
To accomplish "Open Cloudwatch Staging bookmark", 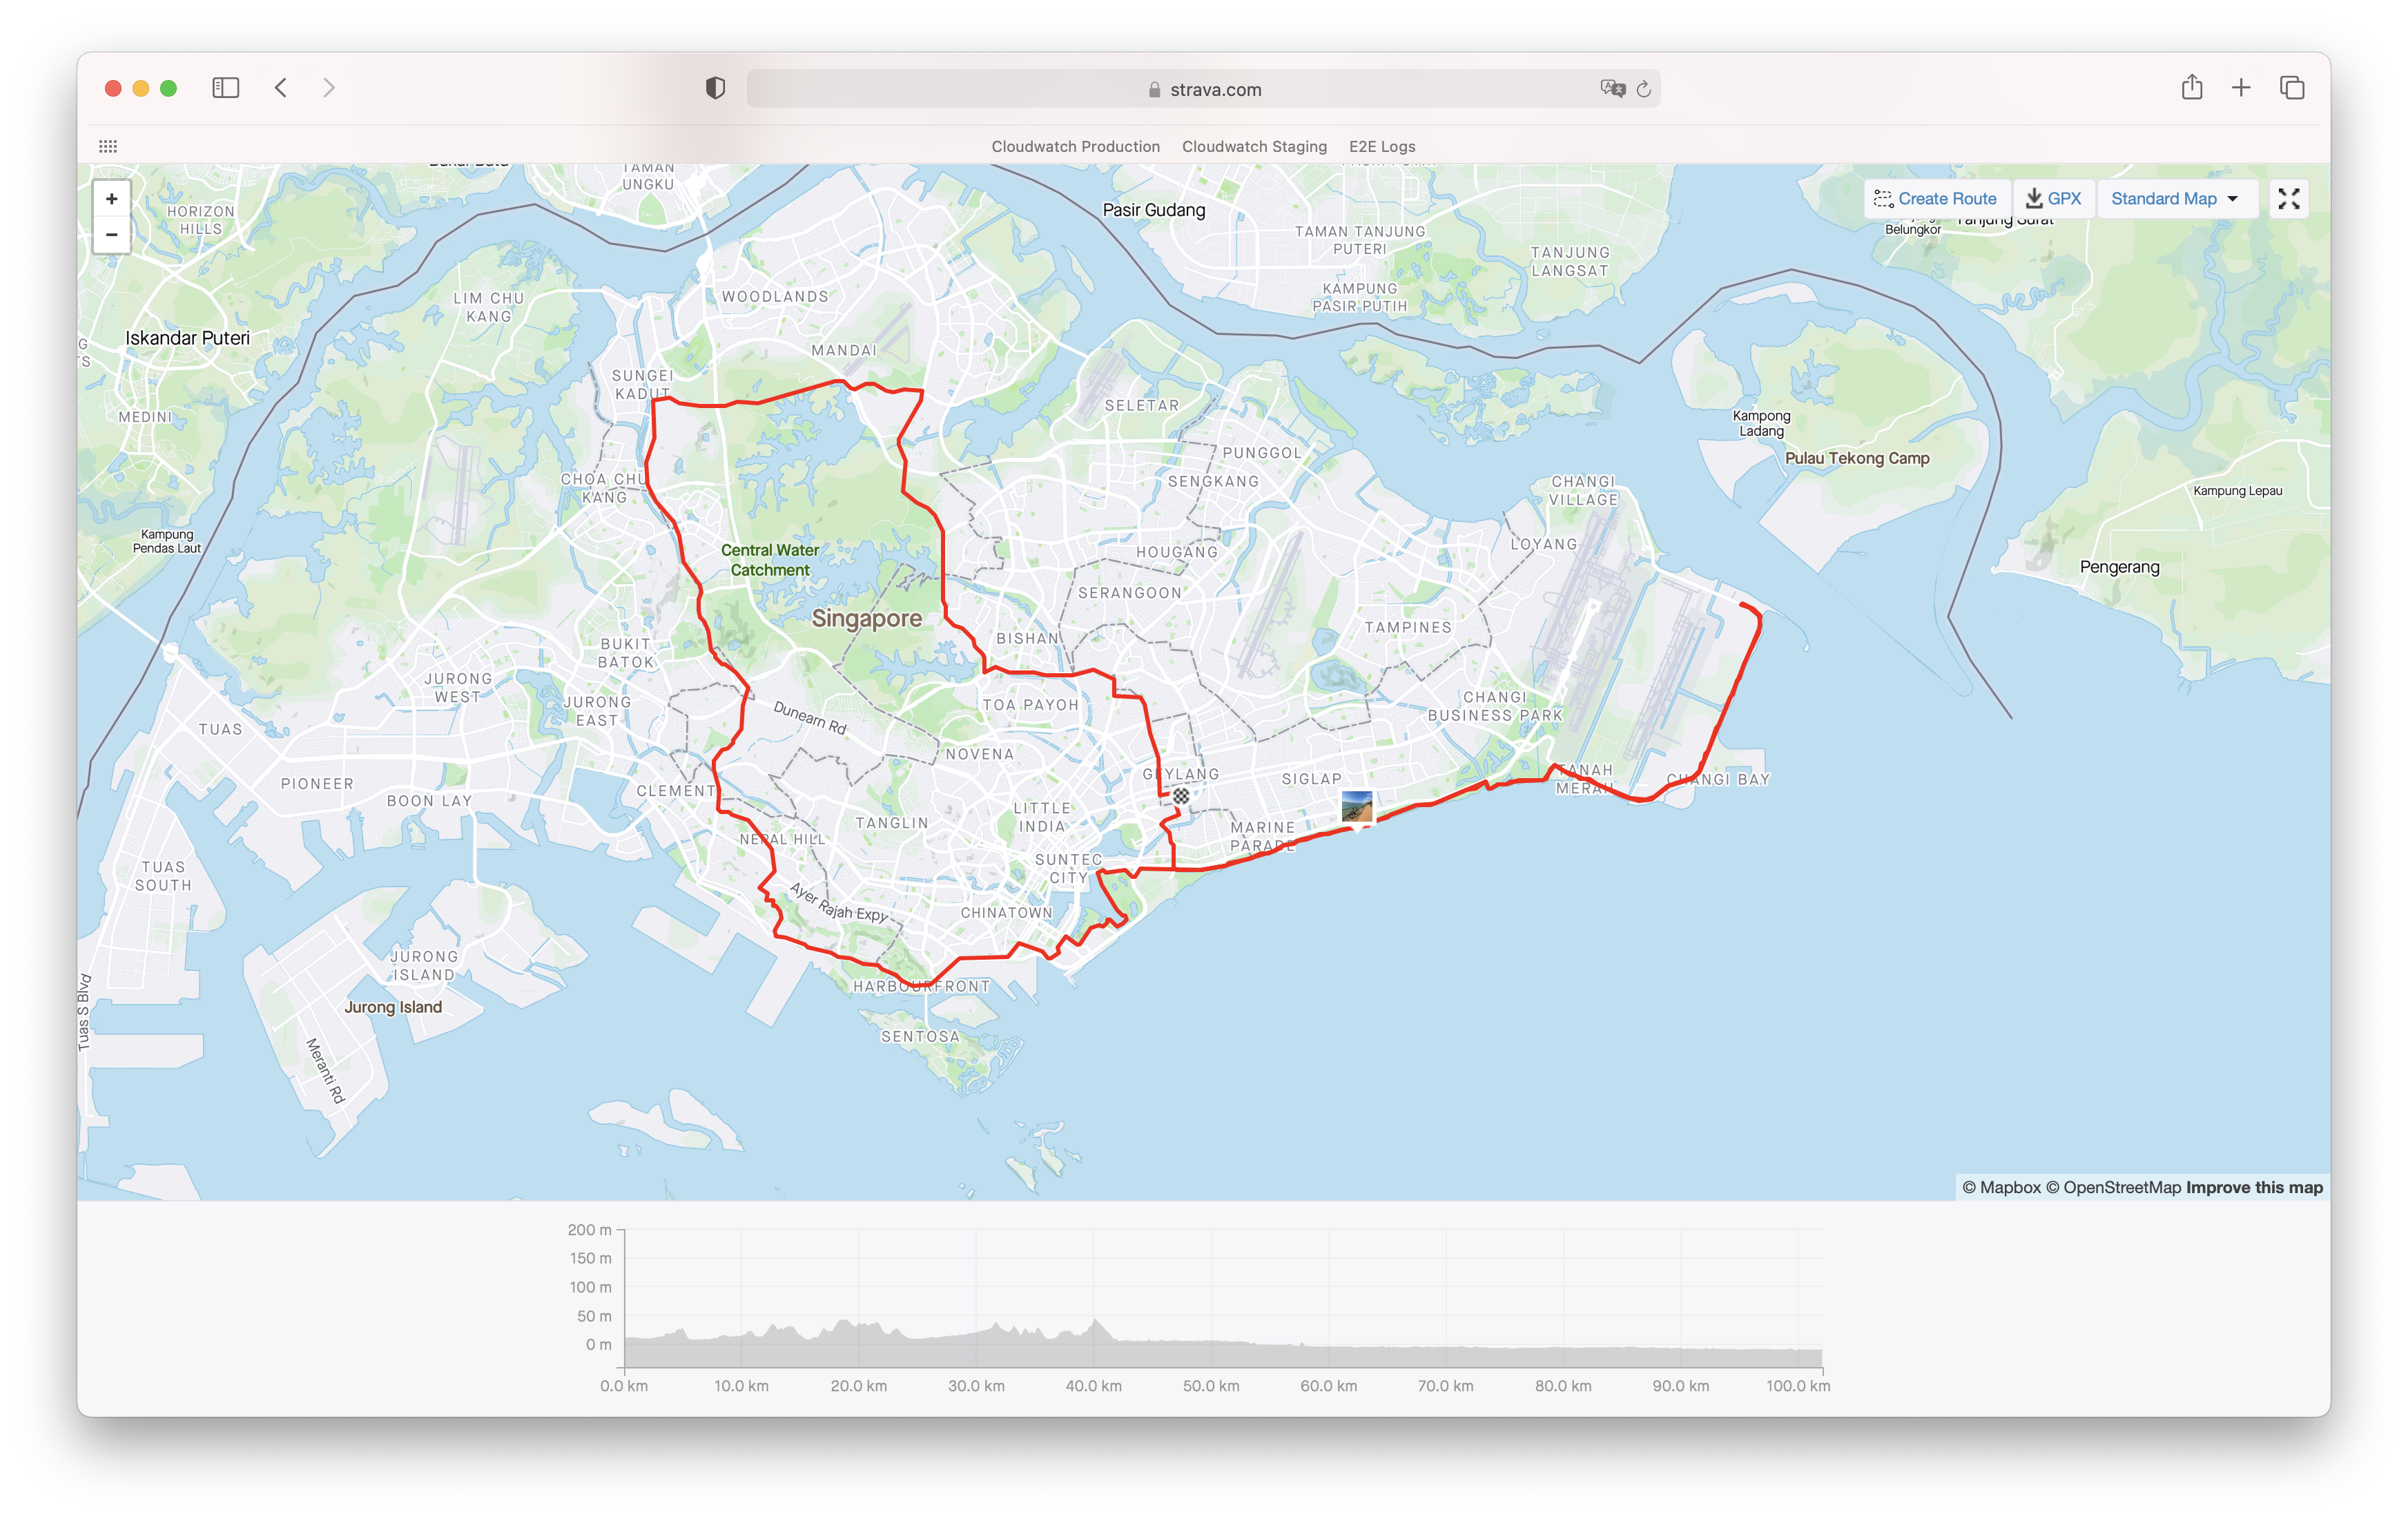I will pos(1254,146).
